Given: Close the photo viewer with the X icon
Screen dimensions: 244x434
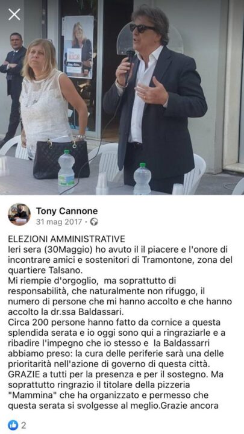Looking at the screenshot, I should point(14,14).
